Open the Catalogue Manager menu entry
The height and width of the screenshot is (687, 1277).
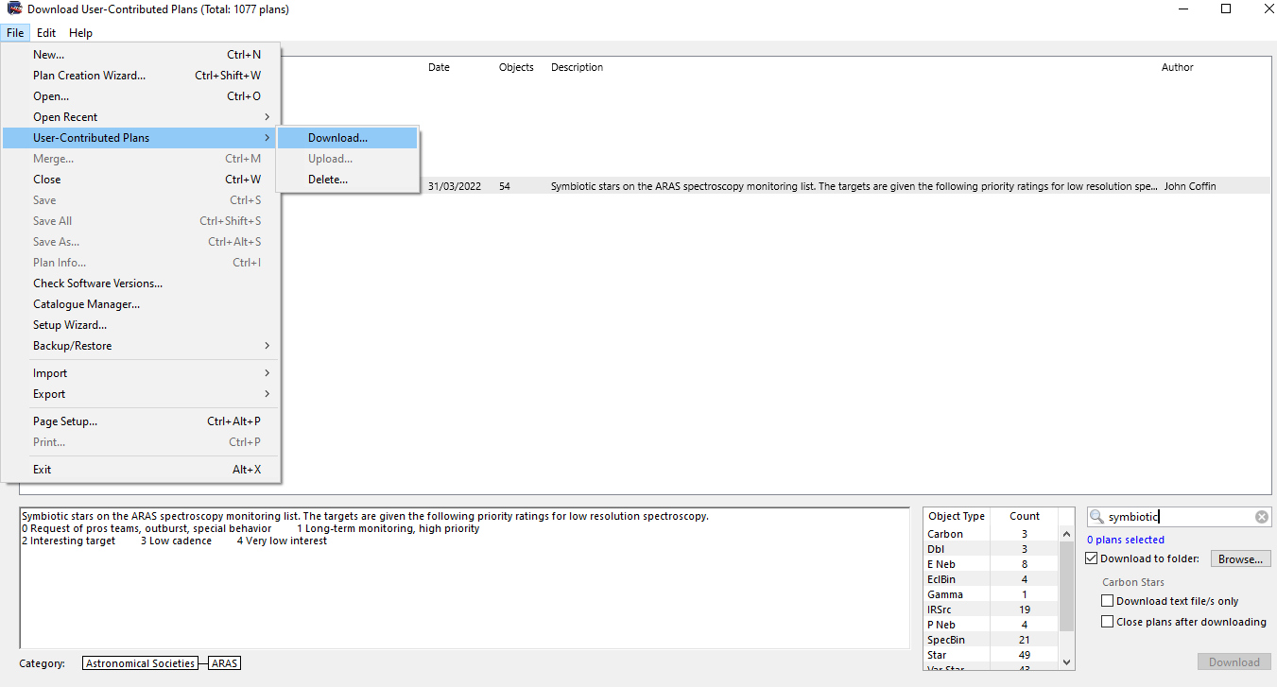tap(86, 304)
